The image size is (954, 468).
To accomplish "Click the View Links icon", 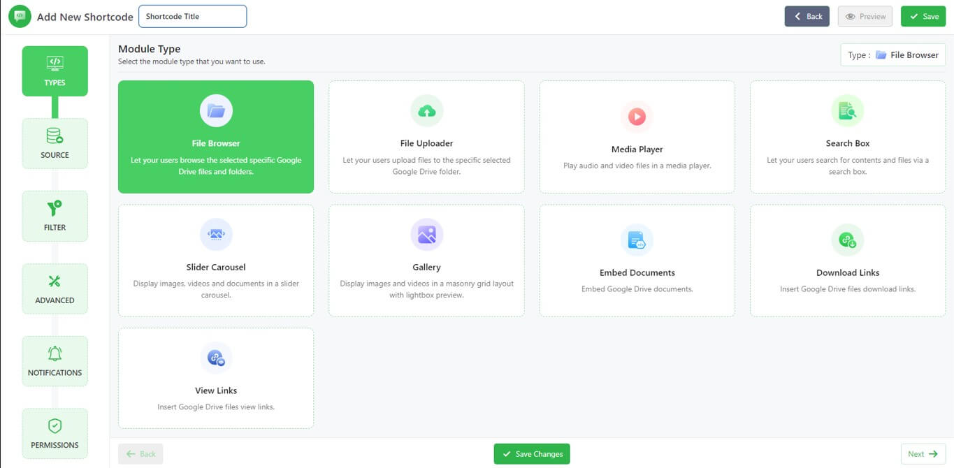I will pos(216,358).
